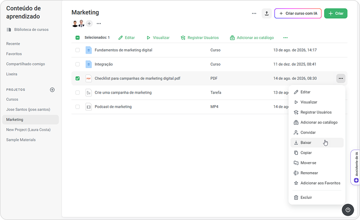Viewport: 360px width, 220px height.
Task: Open the three-dot menu next to Marketing title
Action: (x=254, y=14)
